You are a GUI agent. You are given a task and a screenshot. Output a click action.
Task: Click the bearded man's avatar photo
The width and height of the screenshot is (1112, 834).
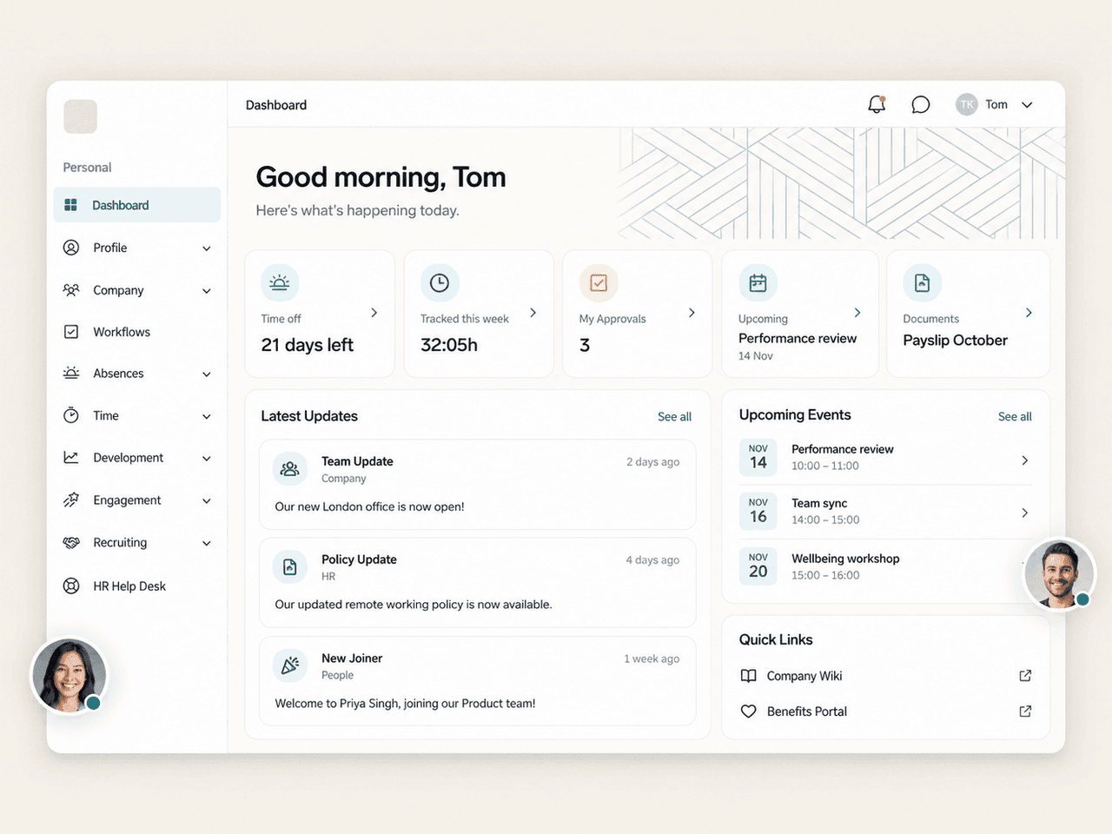pos(1059,574)
